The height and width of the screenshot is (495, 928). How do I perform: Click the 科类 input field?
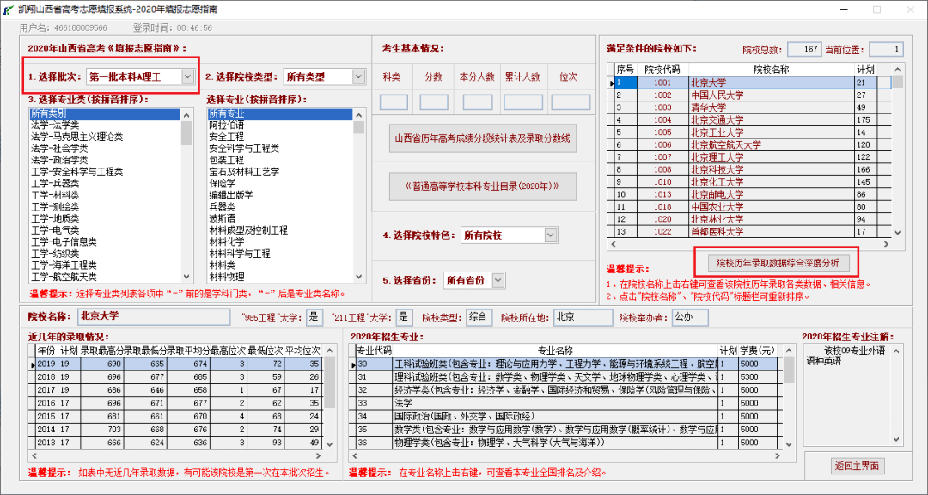point(394,102)
